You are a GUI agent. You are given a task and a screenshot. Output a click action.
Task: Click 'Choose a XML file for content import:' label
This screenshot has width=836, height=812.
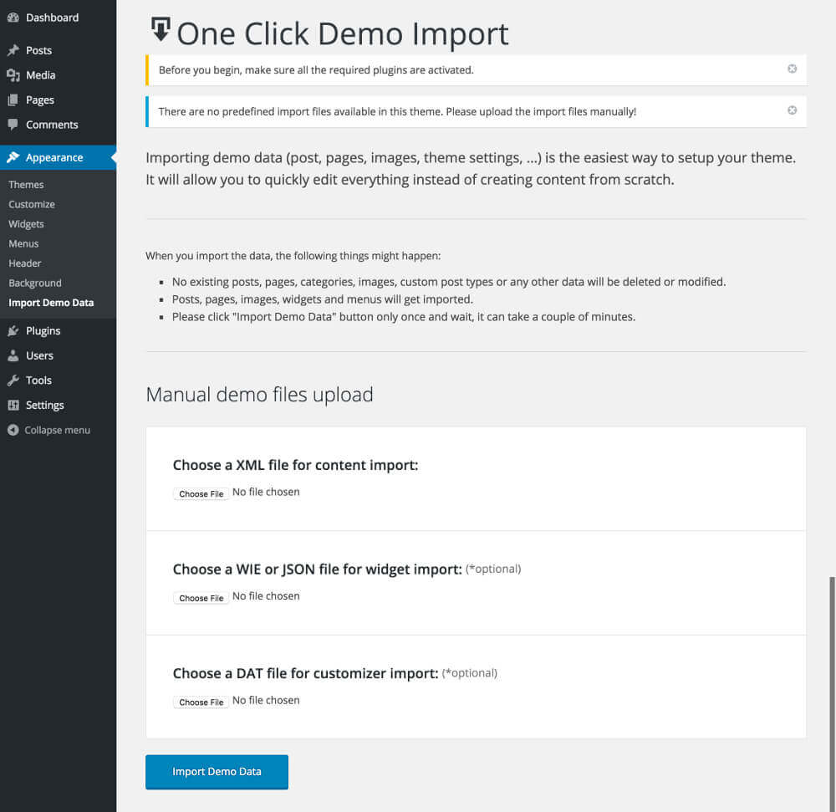tap(295, 466)
